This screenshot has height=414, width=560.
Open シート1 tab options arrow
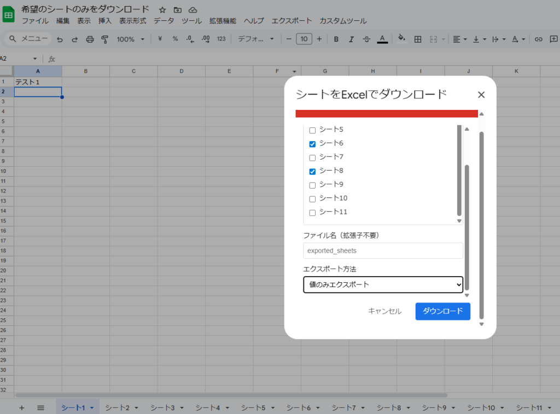(x=92, y=407)
